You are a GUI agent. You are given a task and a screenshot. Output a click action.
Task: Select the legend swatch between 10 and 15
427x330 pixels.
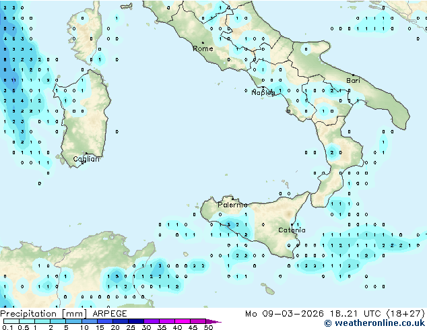(x=89, y=321)
